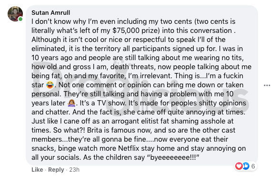
Task: Open Sutan Amrull's profile picture avatar
Action: (15, 14)
